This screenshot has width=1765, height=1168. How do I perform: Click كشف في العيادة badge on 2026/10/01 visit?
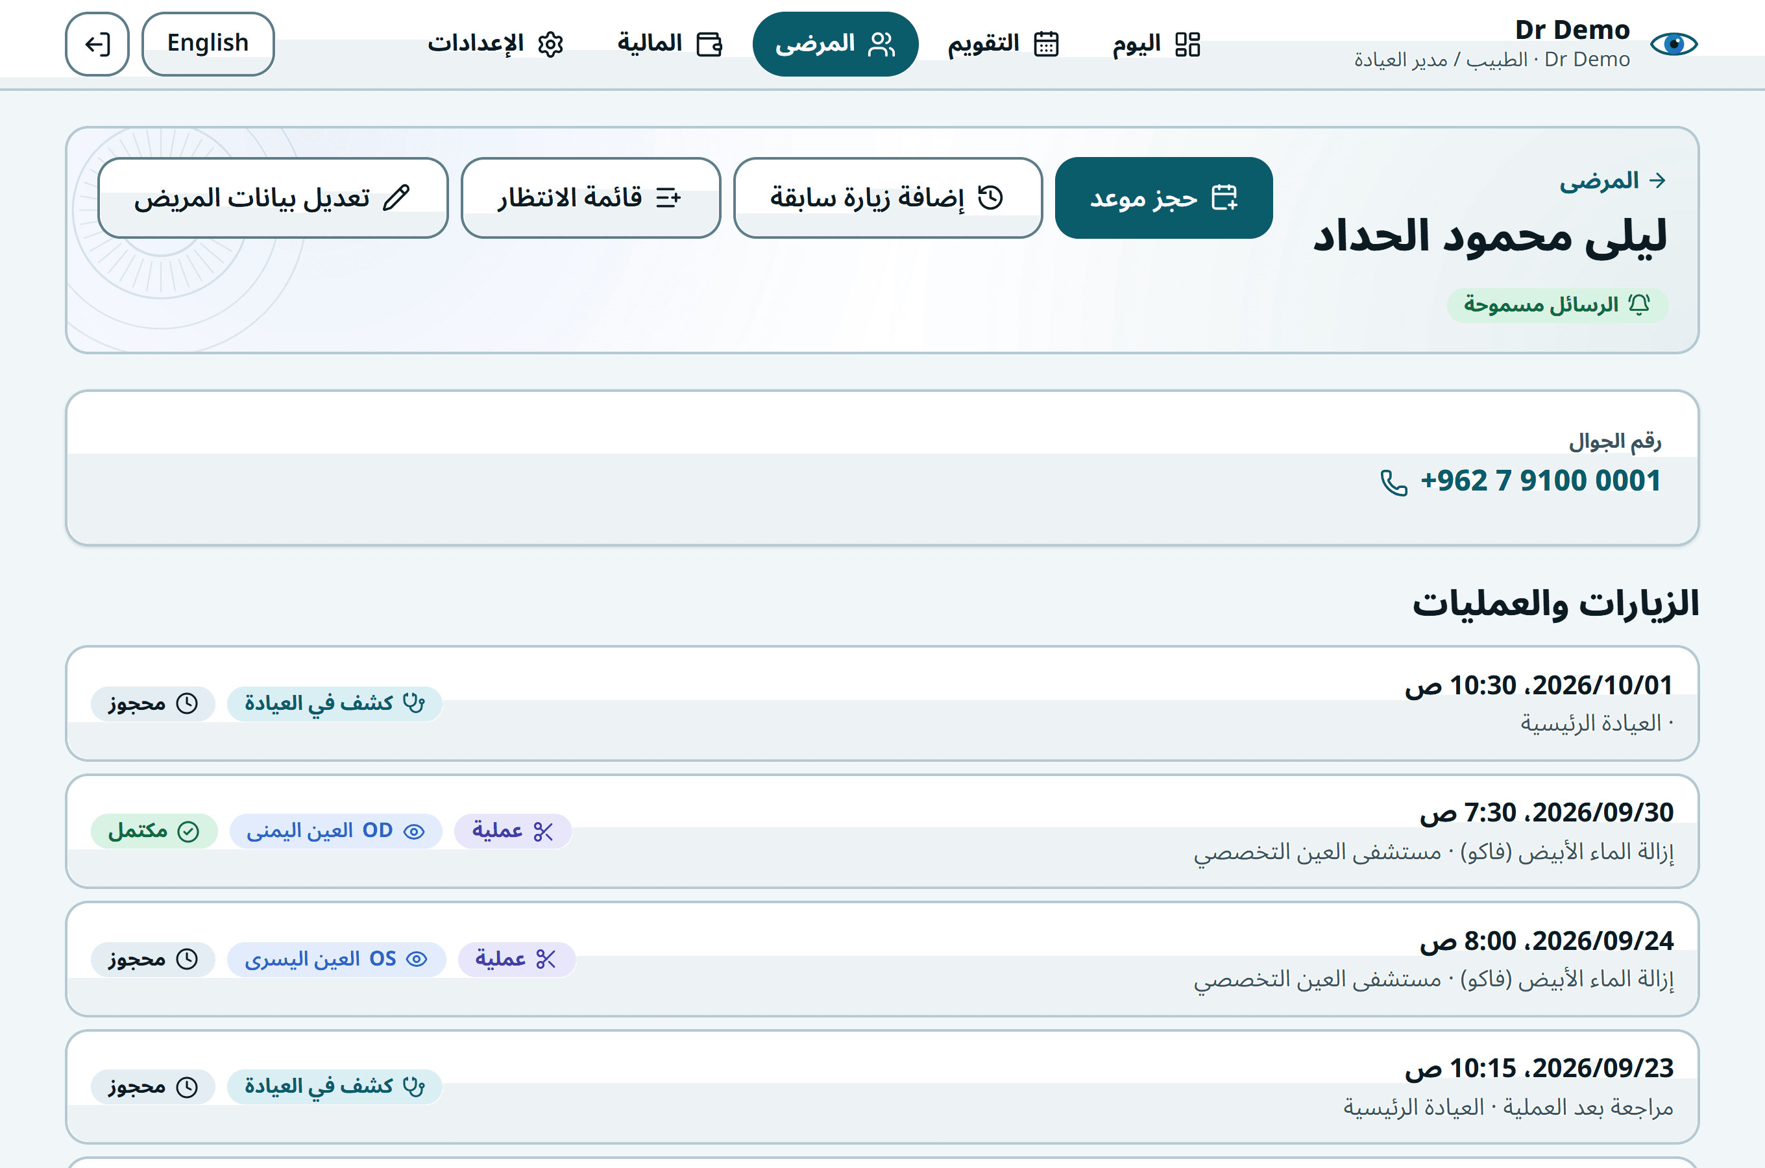334,704
